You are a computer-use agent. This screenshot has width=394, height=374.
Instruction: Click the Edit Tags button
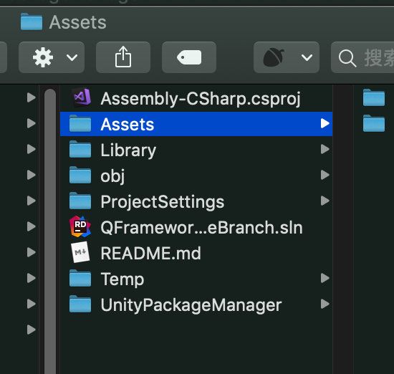189,57
